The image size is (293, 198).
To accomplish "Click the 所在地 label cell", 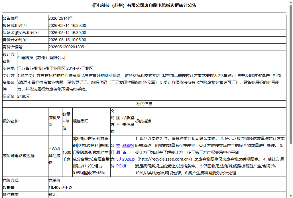I will pyautogui.click(x=10, y=68).
